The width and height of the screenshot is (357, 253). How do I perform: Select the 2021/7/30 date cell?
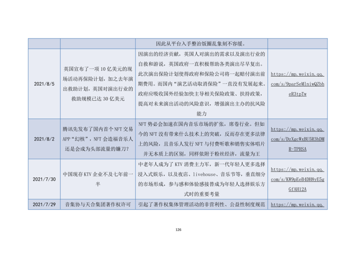click(x=44, y=179)
